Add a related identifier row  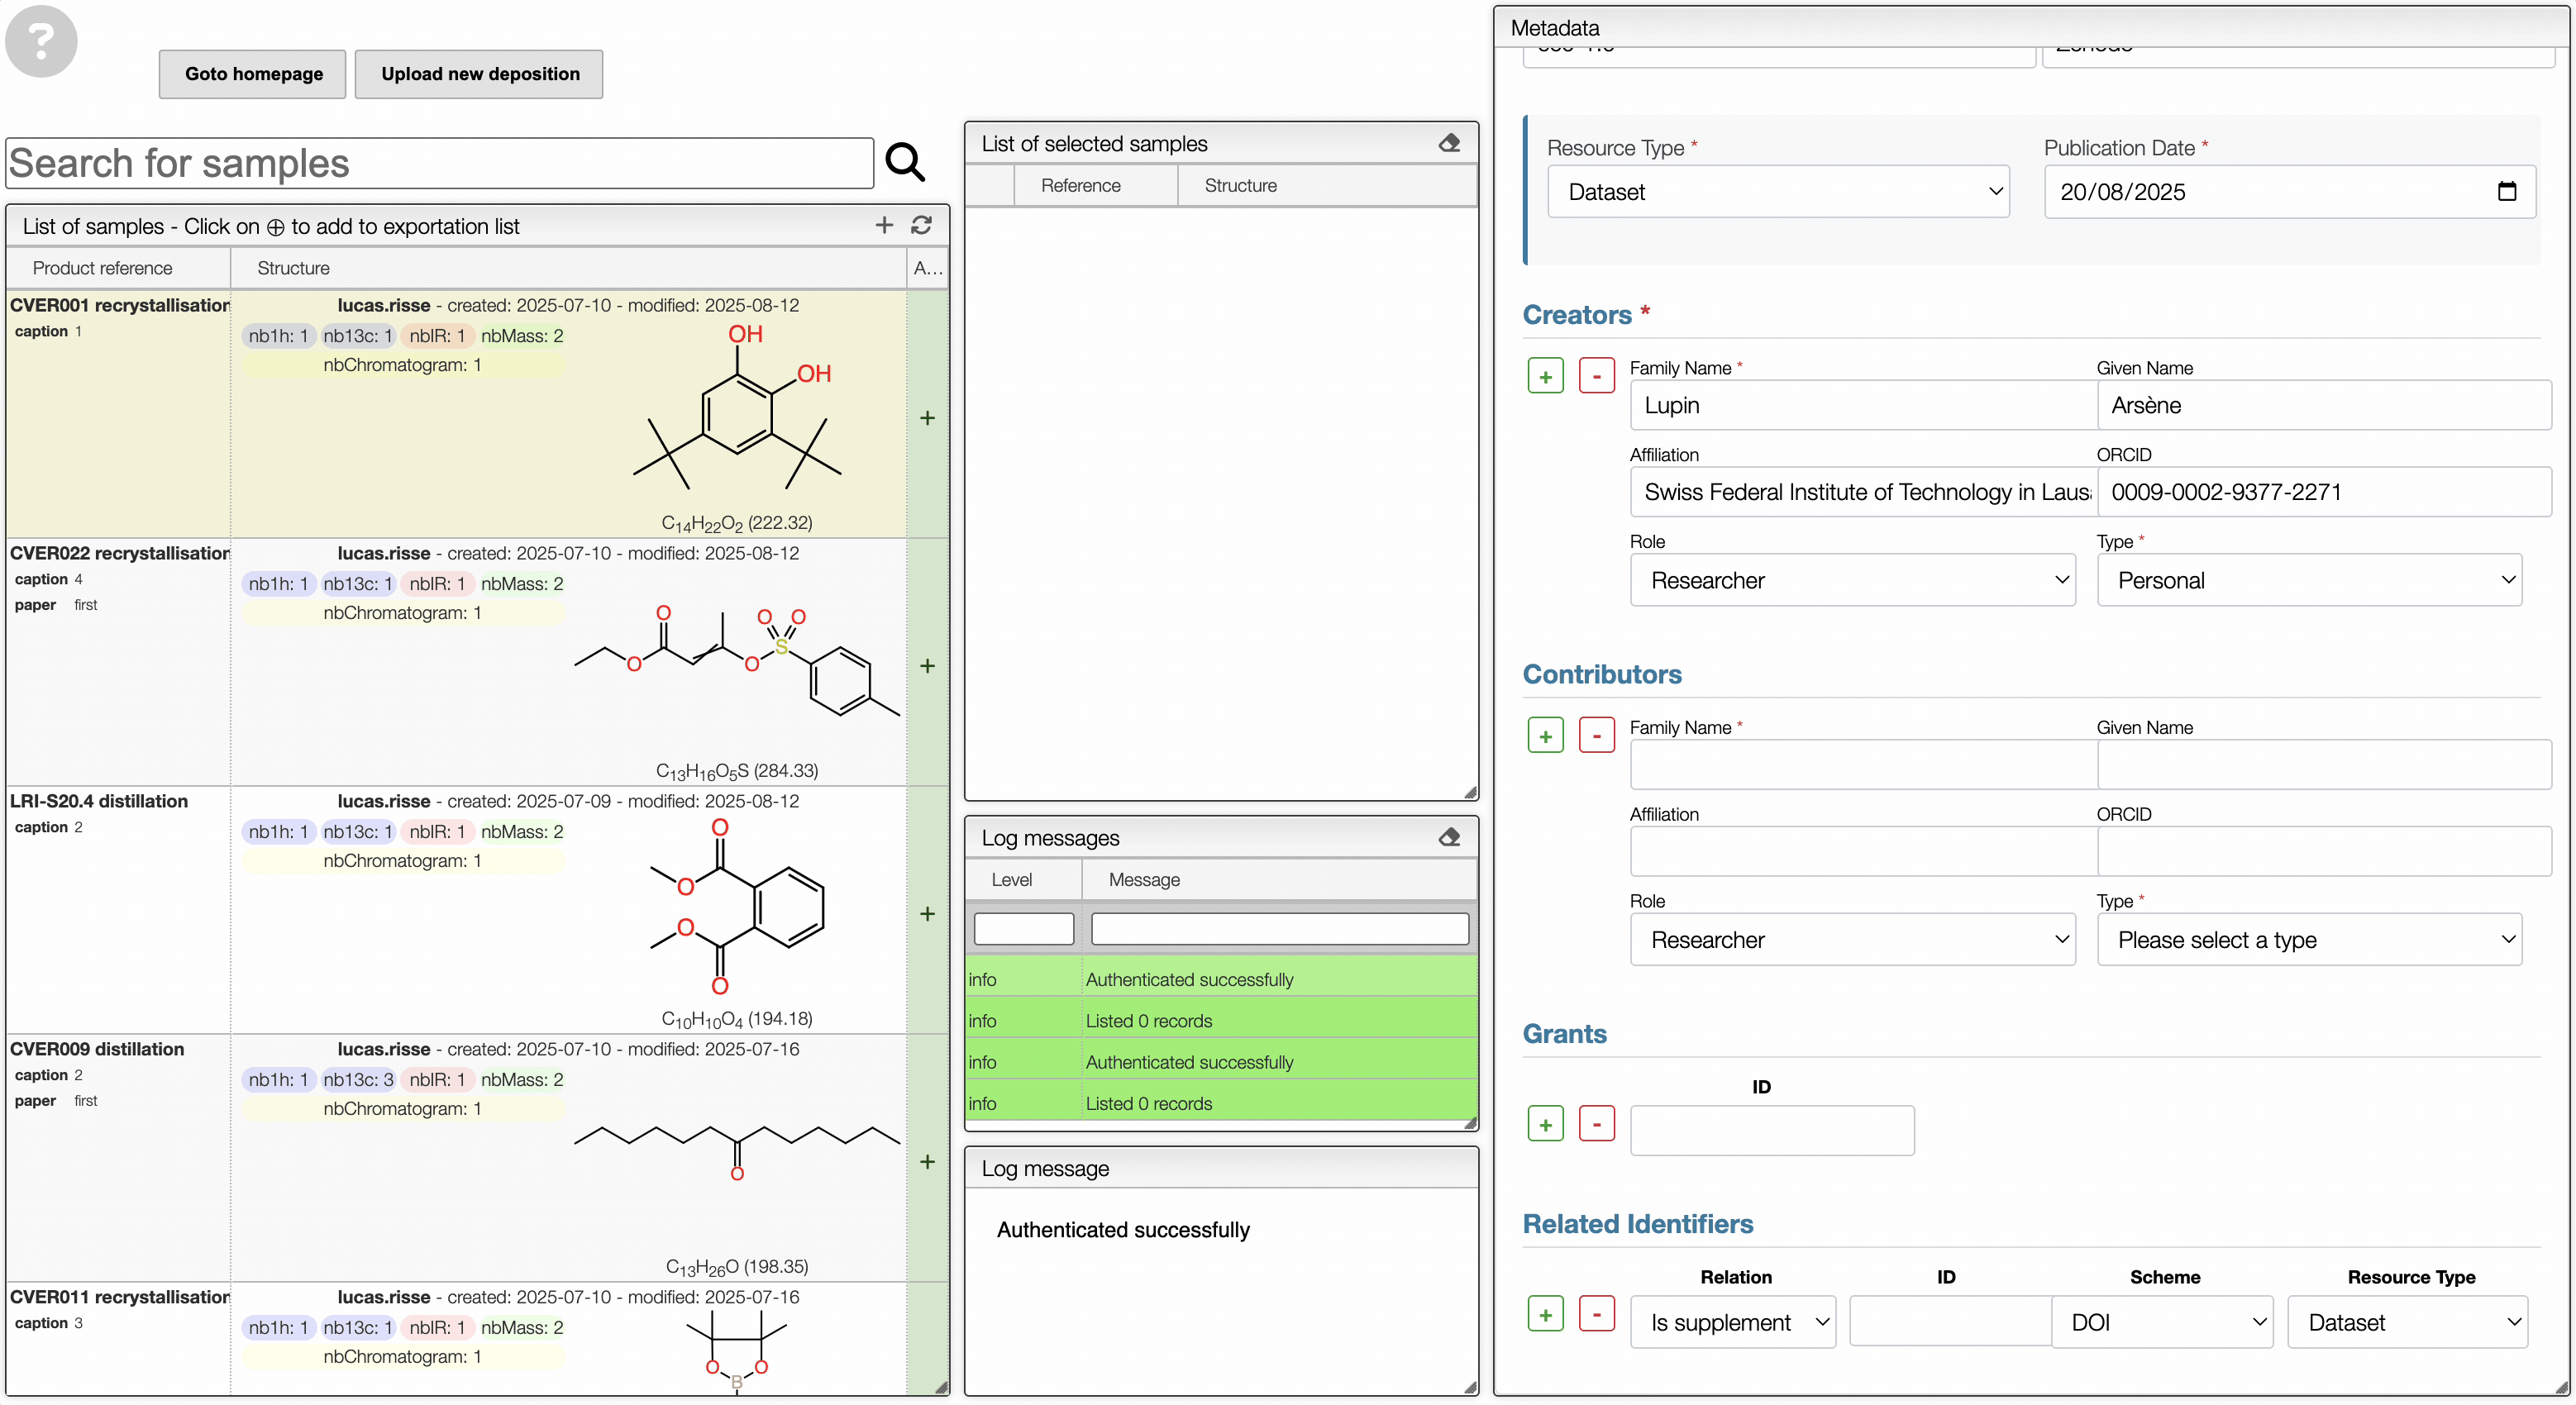coord(1545,1314)
